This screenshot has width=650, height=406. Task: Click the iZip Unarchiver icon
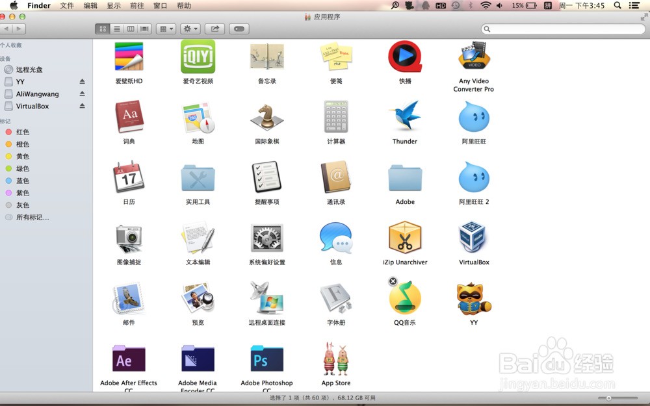point(405,237)
